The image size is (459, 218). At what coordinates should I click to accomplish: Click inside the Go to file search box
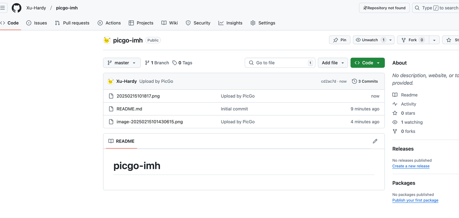click(280, 63)
